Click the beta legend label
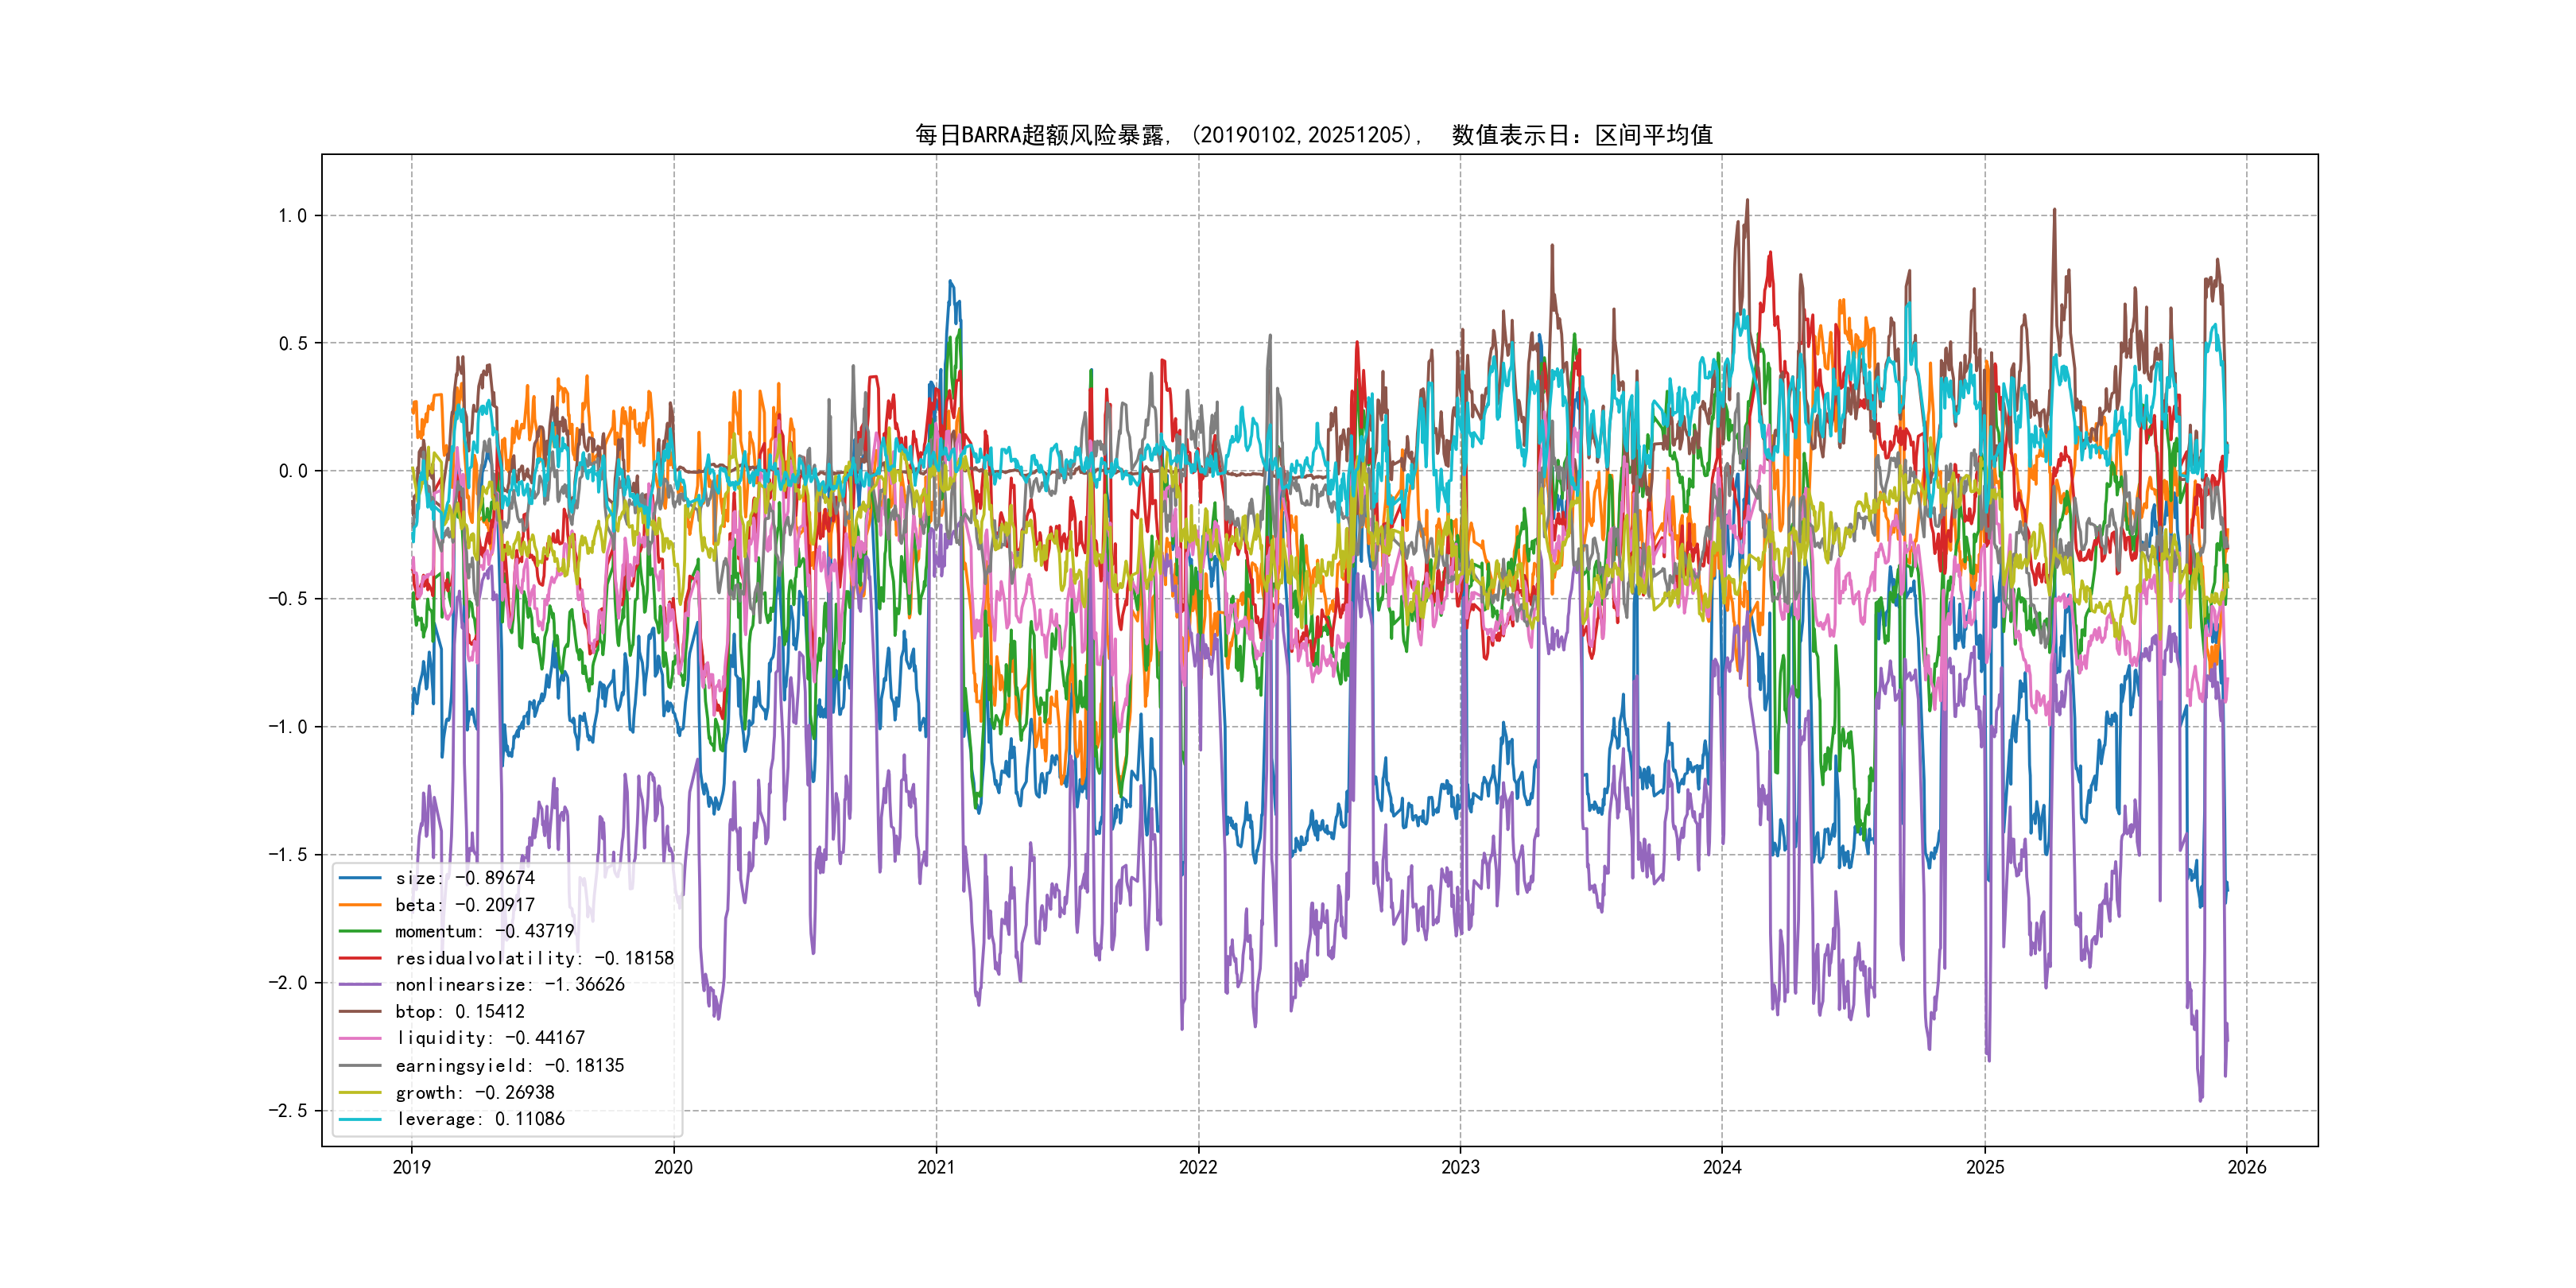This screenshot has height=1288, width=2576. coord(465,905)
